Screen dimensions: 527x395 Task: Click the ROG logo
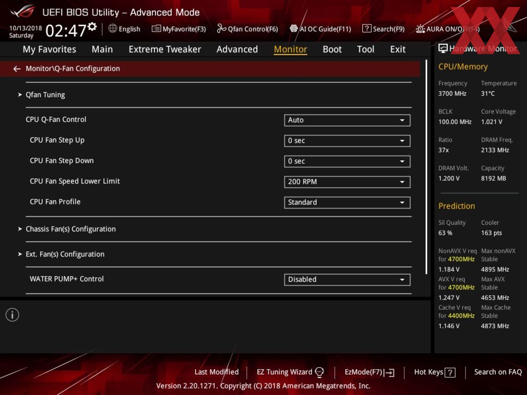[x=22, y=12]
